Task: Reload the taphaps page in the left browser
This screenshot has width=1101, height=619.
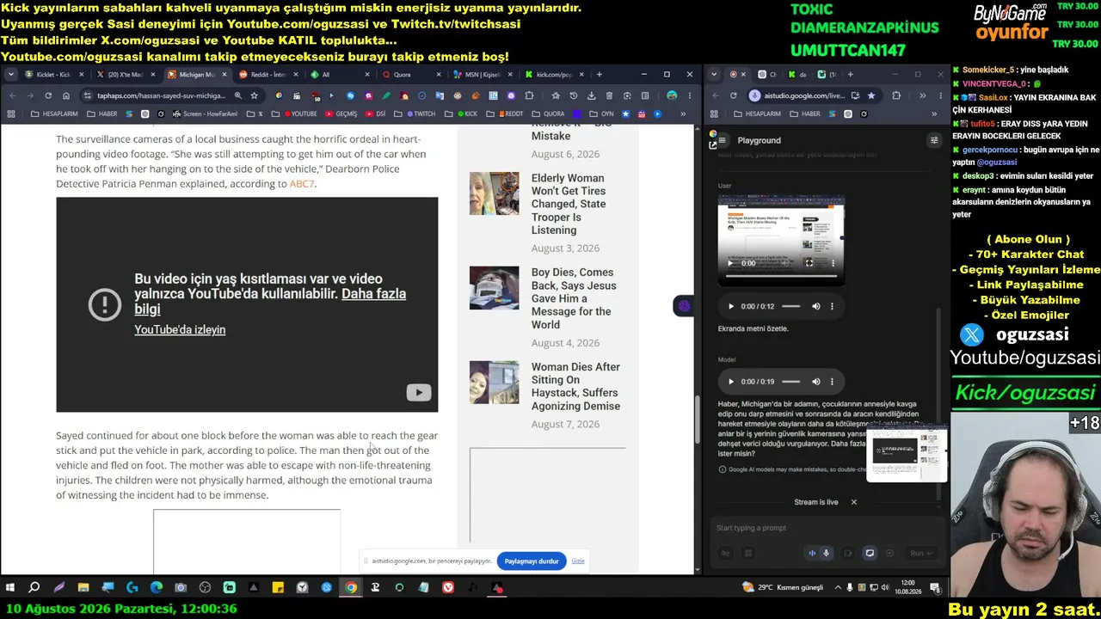Action: pyautogui.click(x=48, y=95)
